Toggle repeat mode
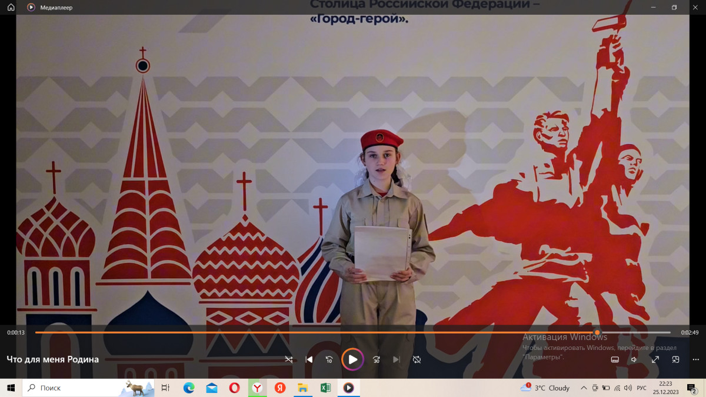 click(x=417, y=359)
